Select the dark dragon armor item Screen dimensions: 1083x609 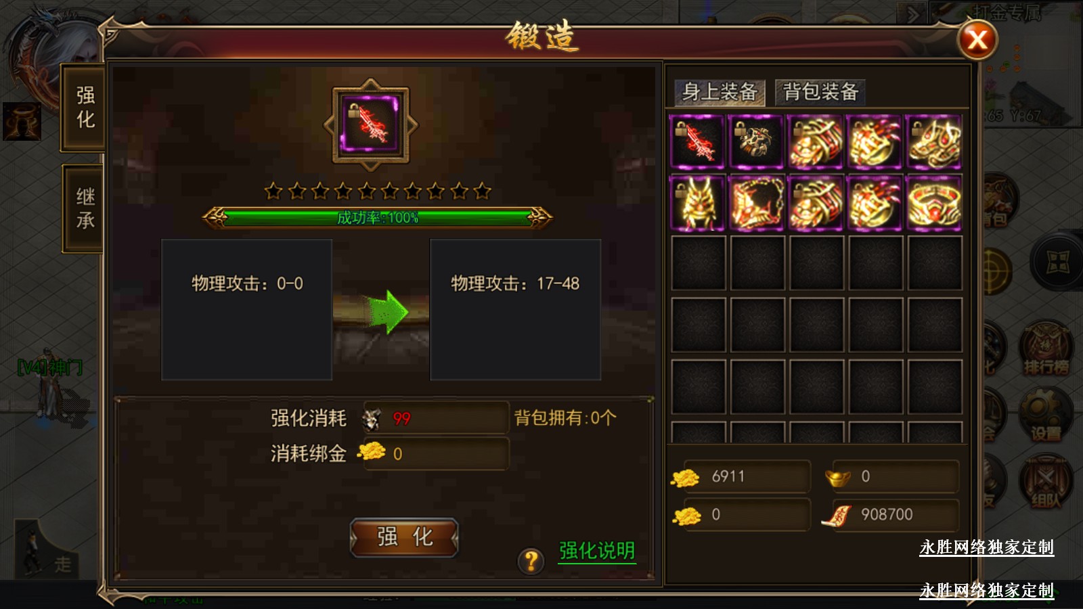[757, 142]
